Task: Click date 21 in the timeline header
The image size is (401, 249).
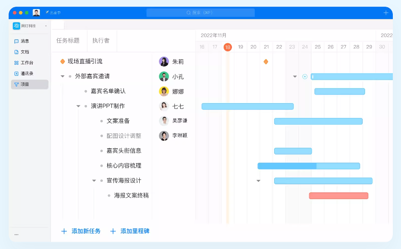Action: pos(266,47)
